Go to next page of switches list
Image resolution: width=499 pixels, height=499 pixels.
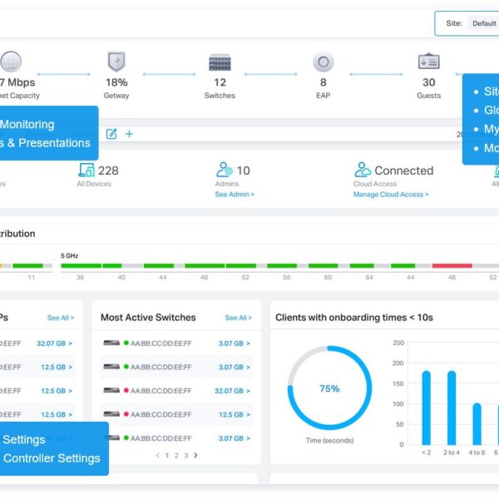[x=195, y=456]
